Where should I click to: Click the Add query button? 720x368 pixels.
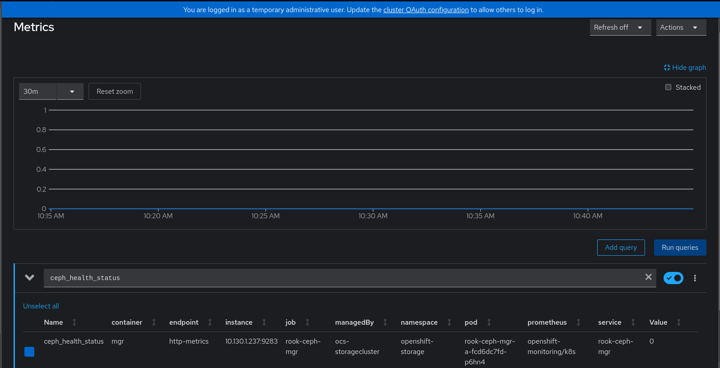click(x=621, y=248)
